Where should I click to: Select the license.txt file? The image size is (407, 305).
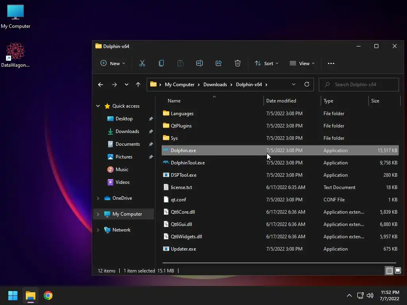click(x=280, y=187)
